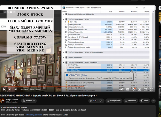Expand the Uso do núcleo row
The height and width of the screenshot is (117, 161).
pos(66,35)
